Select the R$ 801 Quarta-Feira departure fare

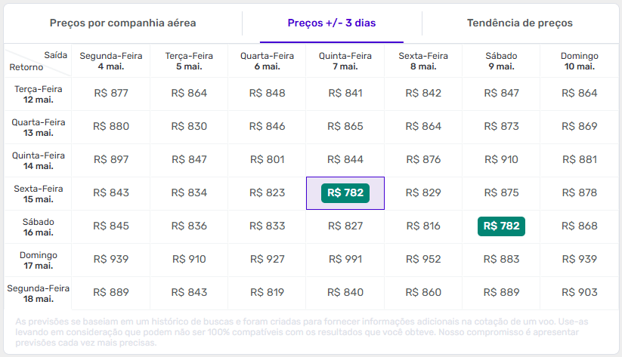268,160
